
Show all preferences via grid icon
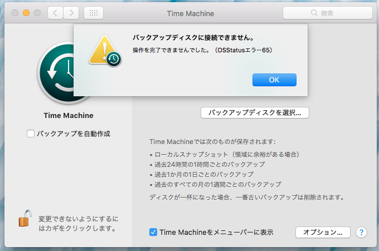tap(94, 13)
